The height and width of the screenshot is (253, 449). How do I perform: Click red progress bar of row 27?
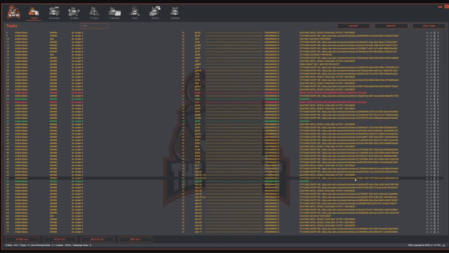[x=234, y=93]
